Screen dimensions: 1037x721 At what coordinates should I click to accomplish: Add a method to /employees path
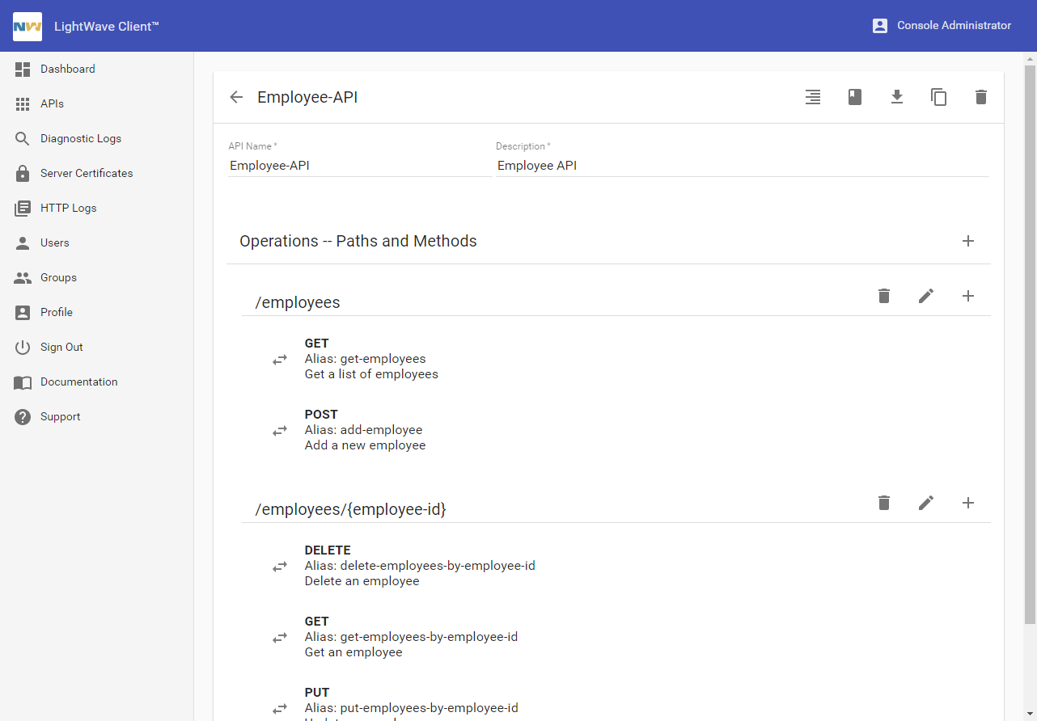point(967,296)
